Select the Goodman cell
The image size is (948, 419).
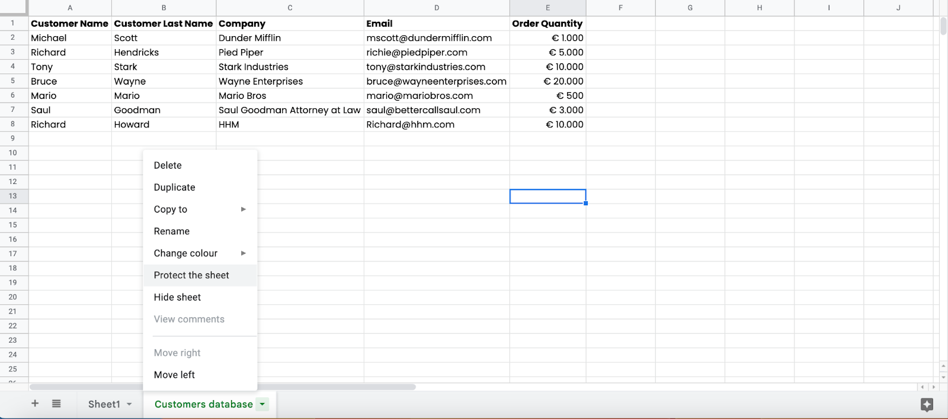[x=164, y=110]
